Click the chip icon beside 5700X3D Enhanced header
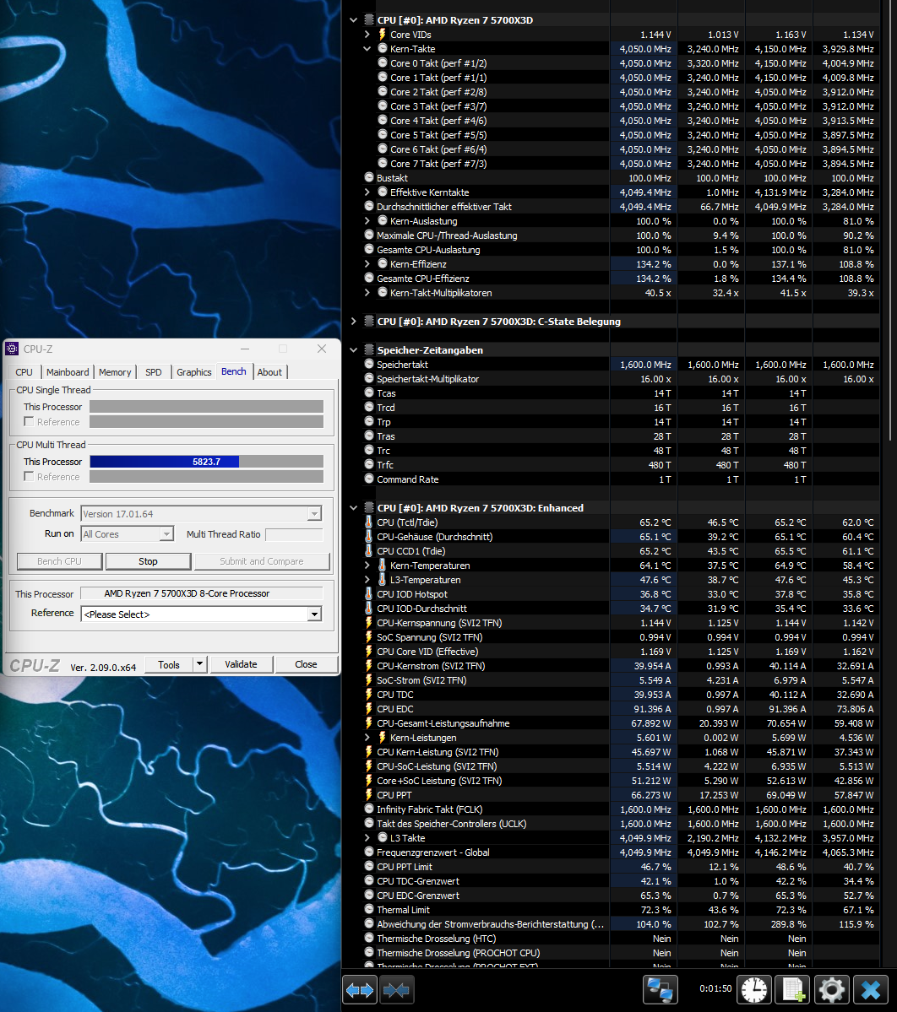 369,508
